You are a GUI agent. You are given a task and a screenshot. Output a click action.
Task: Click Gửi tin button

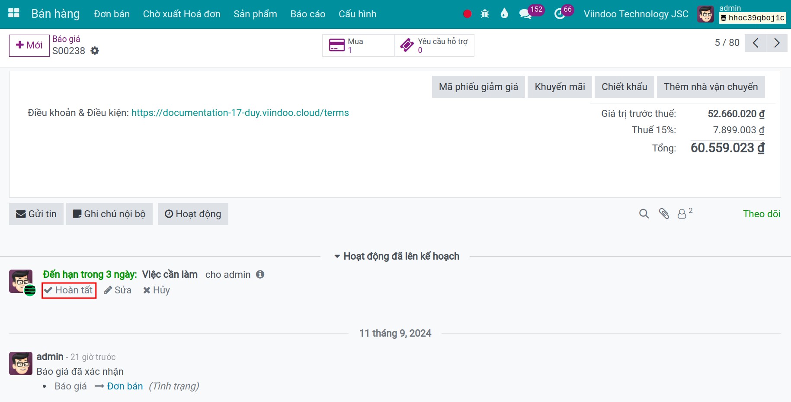36,214
